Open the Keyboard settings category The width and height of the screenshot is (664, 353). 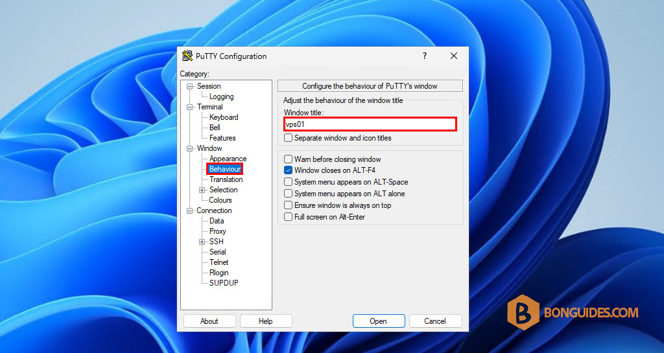(224, 117)
